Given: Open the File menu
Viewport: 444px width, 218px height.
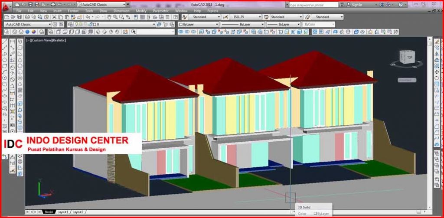Looking at the screenshot, I should click(19, 11).
